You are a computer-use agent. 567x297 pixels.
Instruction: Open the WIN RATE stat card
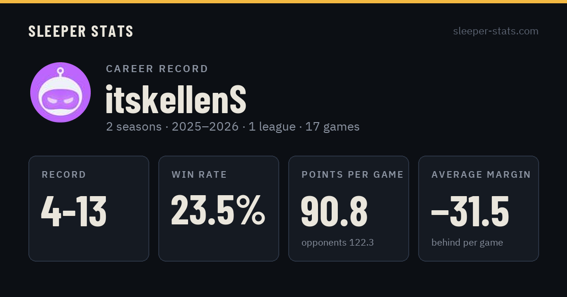(x=219, y=208)
